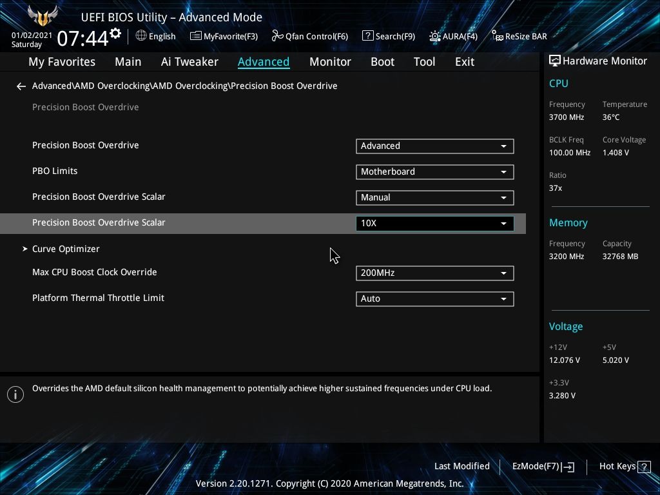Image resolution: width=660 pixels, height=495 pixels.
Task: Switch to the Main tab
Action: 128,62
